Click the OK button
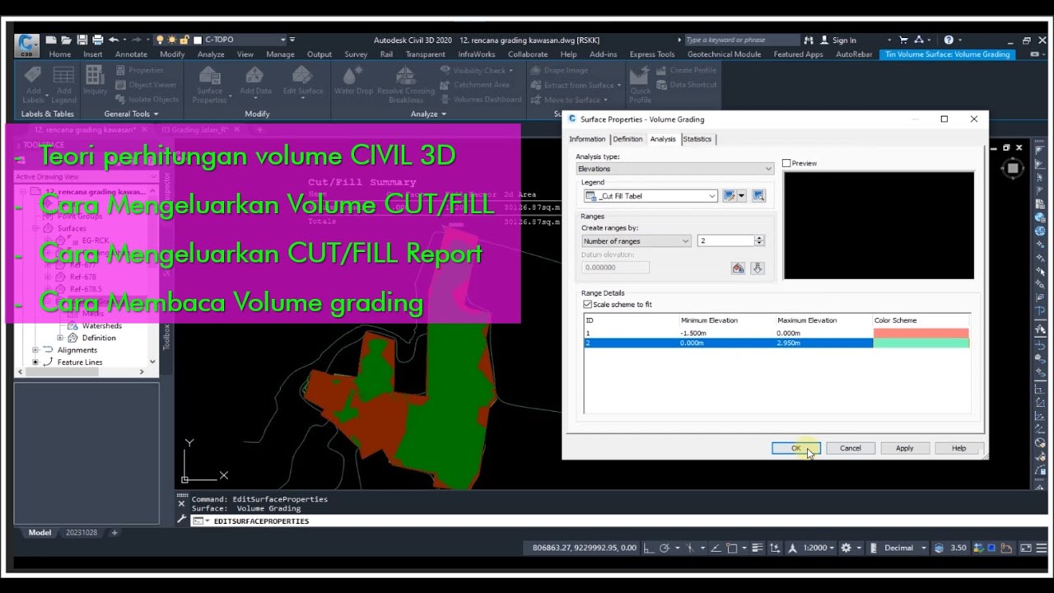1054x593 pixels. coord(796,448)
